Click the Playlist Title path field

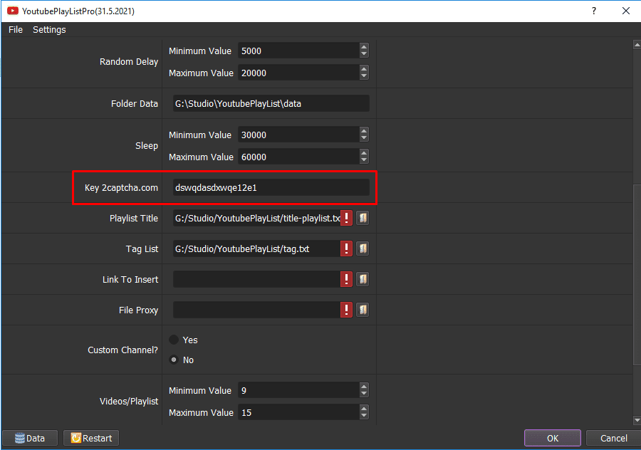click(256, 218)
